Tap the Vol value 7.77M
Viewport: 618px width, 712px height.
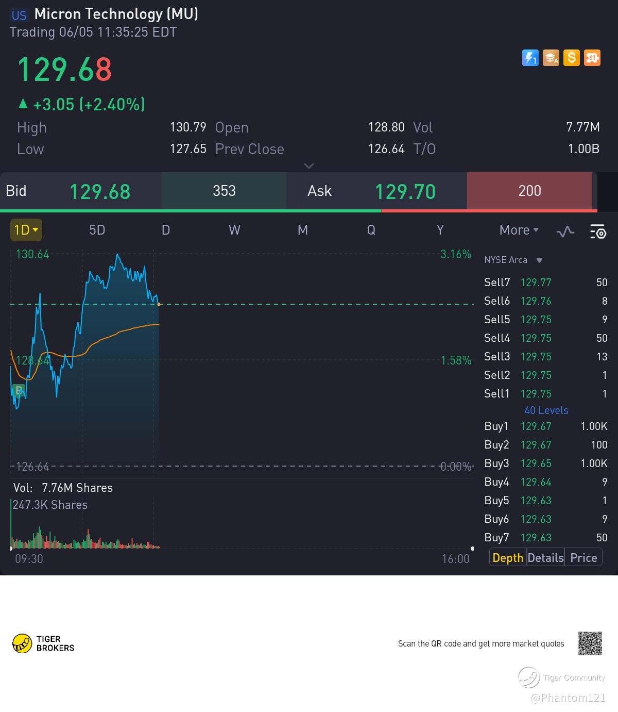pos(583,127)
